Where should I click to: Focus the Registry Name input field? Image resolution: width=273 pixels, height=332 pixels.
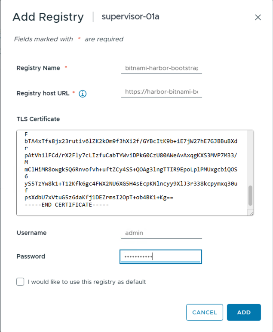coord(161,68)
